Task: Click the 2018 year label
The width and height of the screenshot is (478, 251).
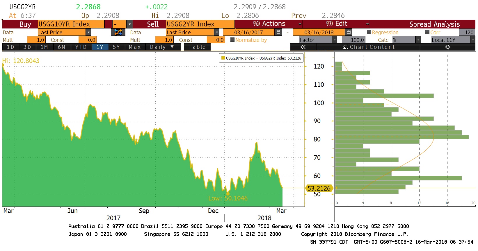Action: (x=264, y=218)
